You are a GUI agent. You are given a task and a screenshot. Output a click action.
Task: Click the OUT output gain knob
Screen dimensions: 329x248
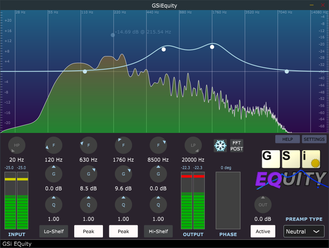tap(263, 204)
